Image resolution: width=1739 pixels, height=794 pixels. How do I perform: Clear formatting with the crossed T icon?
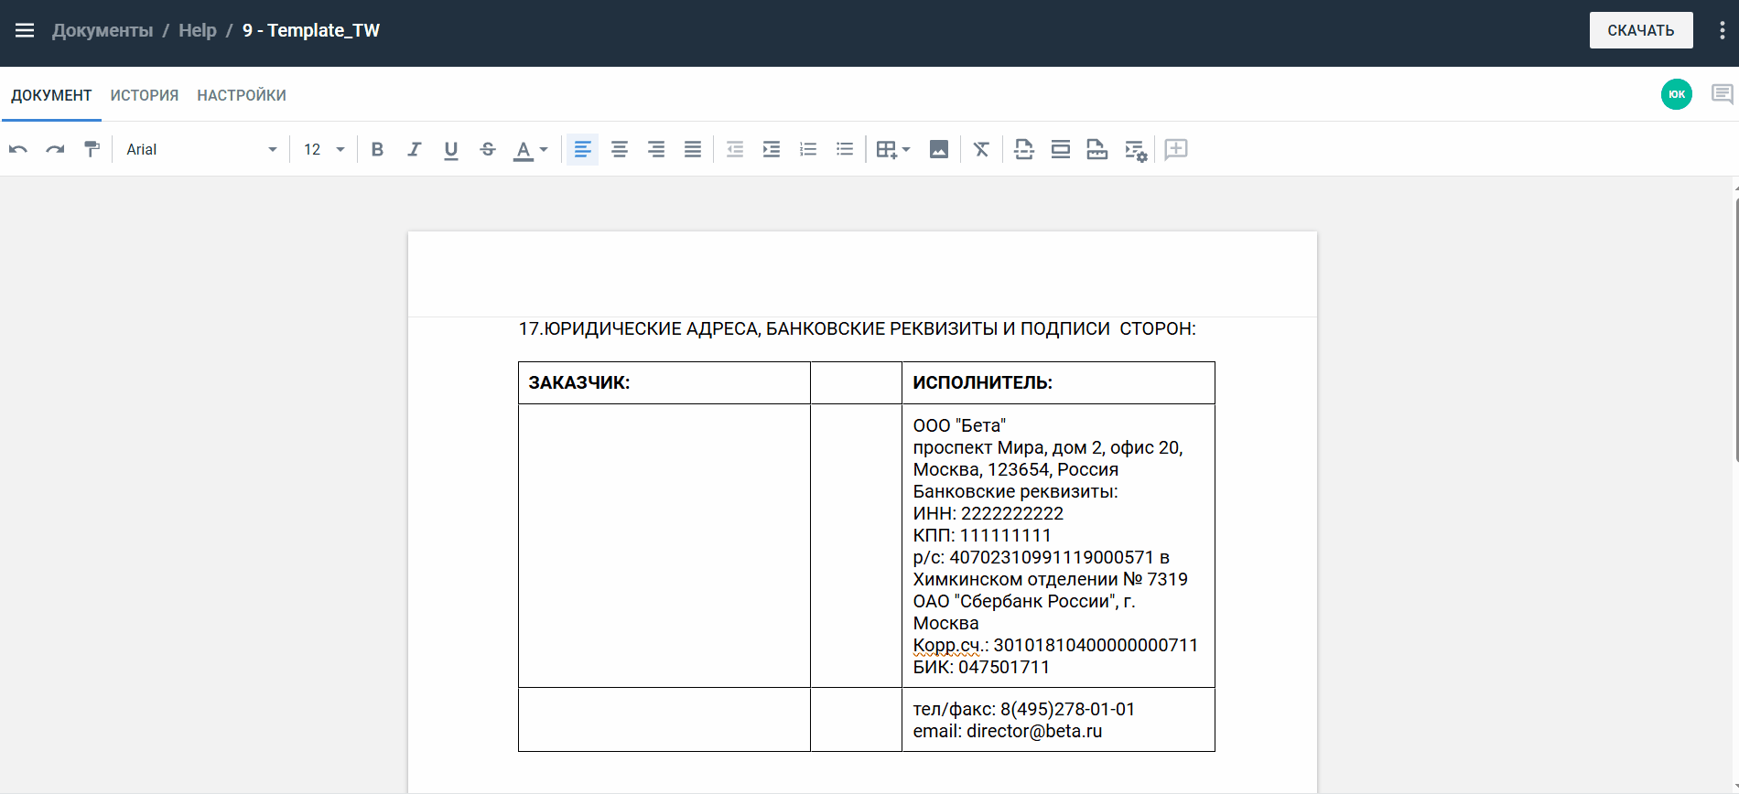tap(981, 149)
